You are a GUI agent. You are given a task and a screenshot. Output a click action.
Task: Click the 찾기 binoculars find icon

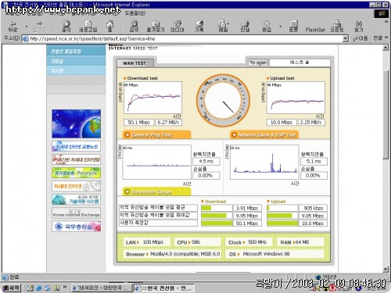pyautogui.click(x=359, y=27)
